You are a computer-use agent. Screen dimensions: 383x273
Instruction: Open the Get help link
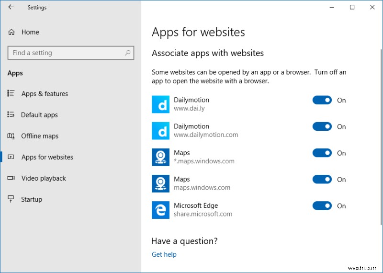[x=164, y=254]
